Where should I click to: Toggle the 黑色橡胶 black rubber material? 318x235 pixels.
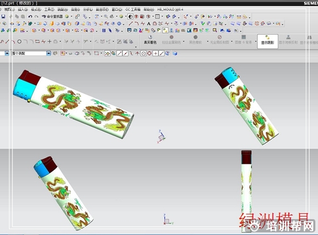196,40
